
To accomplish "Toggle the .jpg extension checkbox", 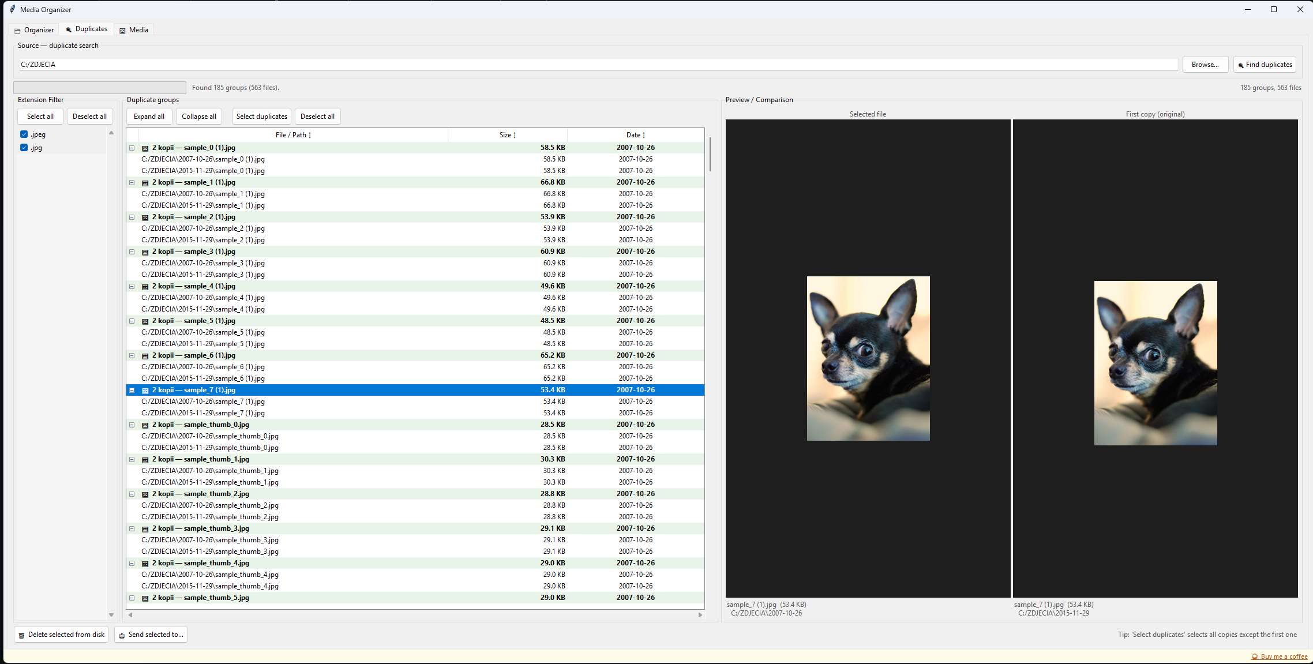I will [x=24, y=148].
